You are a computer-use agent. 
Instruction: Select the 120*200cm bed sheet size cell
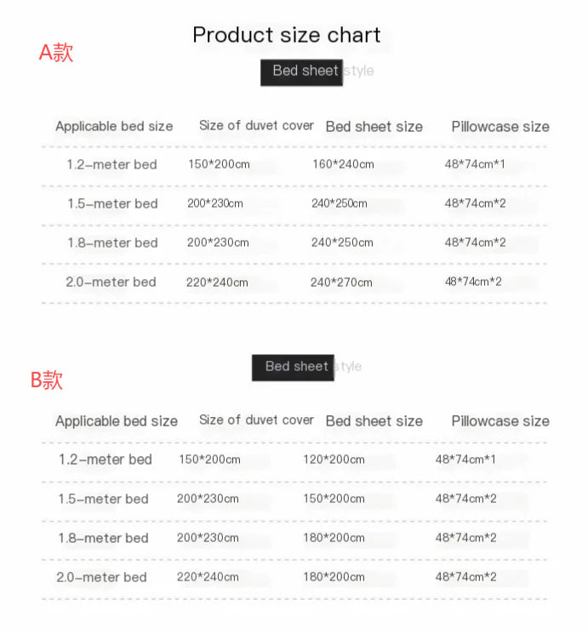pos(334,460)
